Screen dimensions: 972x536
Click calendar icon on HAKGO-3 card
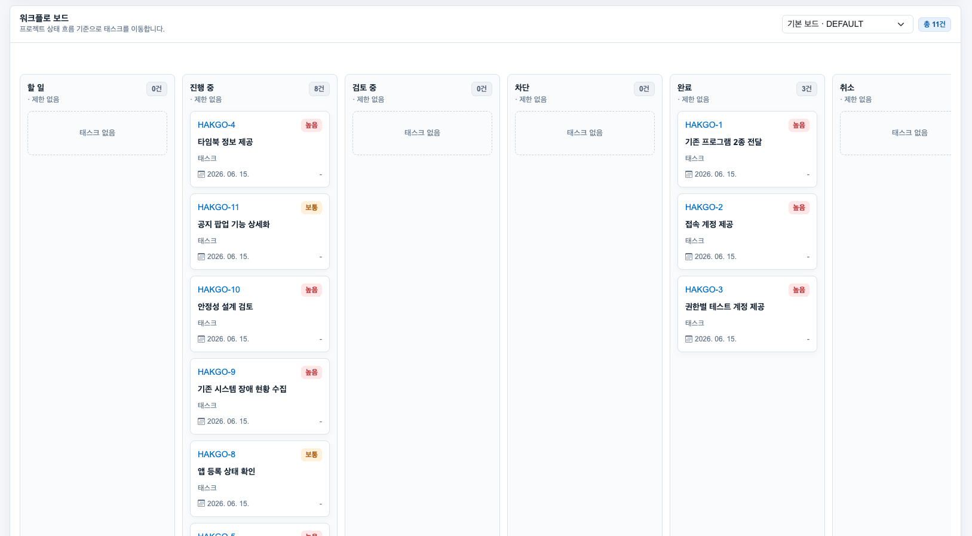point(689,339)
